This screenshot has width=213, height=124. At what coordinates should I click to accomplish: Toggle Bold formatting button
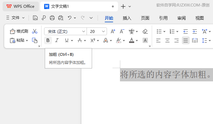[x=48, y=40]
